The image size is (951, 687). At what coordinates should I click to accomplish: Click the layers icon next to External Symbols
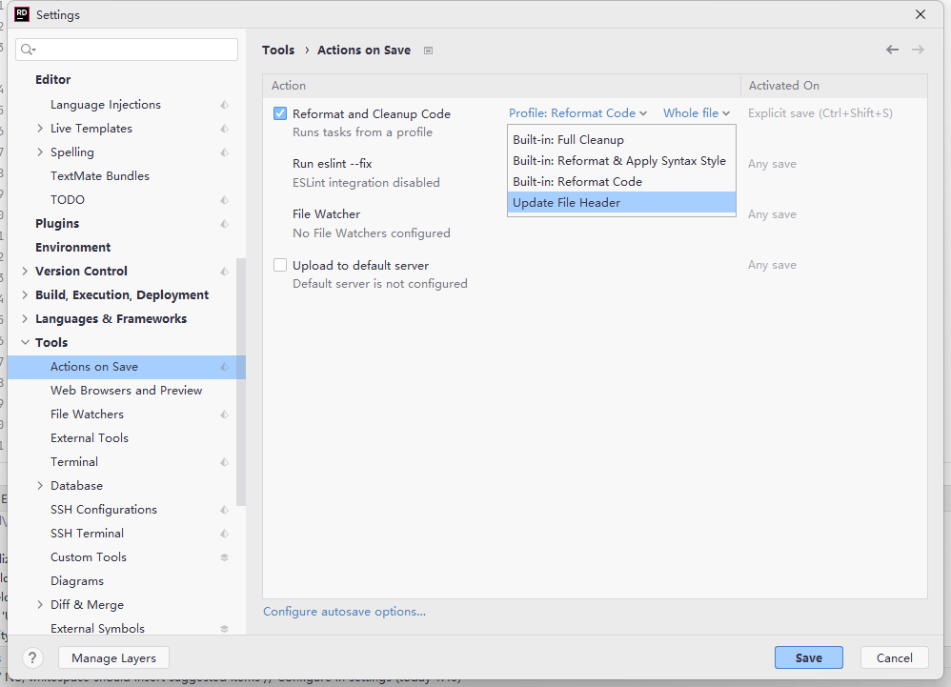[223, 628]
